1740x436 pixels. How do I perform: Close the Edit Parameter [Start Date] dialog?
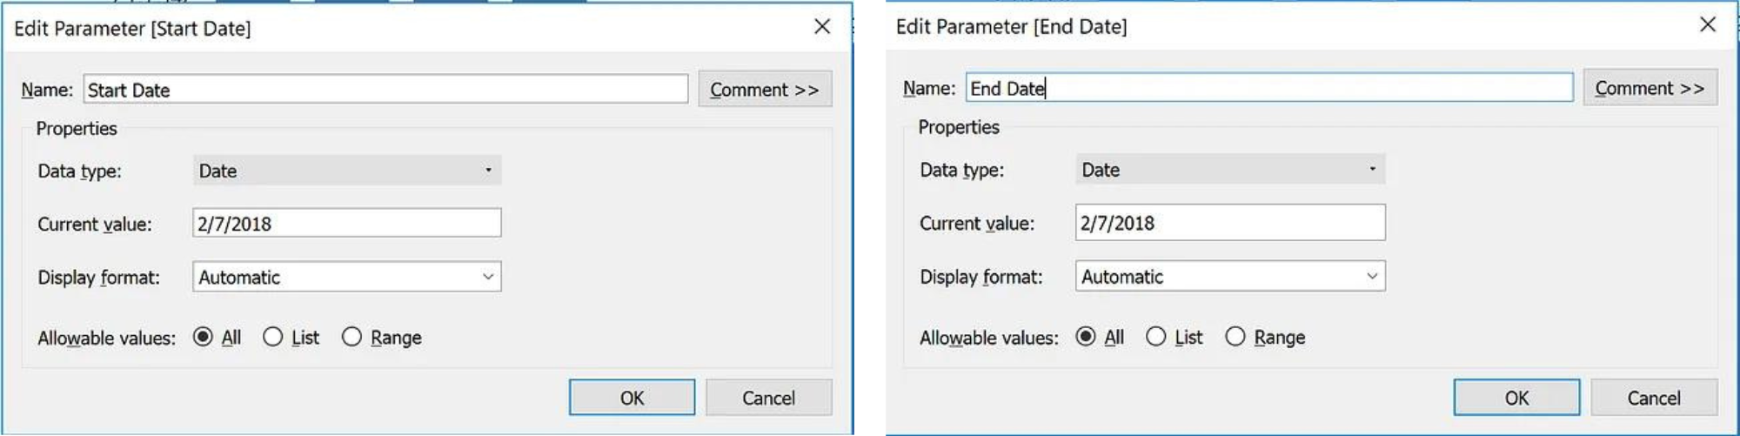point(822,27)
